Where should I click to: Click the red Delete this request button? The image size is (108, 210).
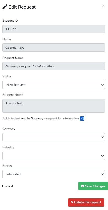click(86, 202)
